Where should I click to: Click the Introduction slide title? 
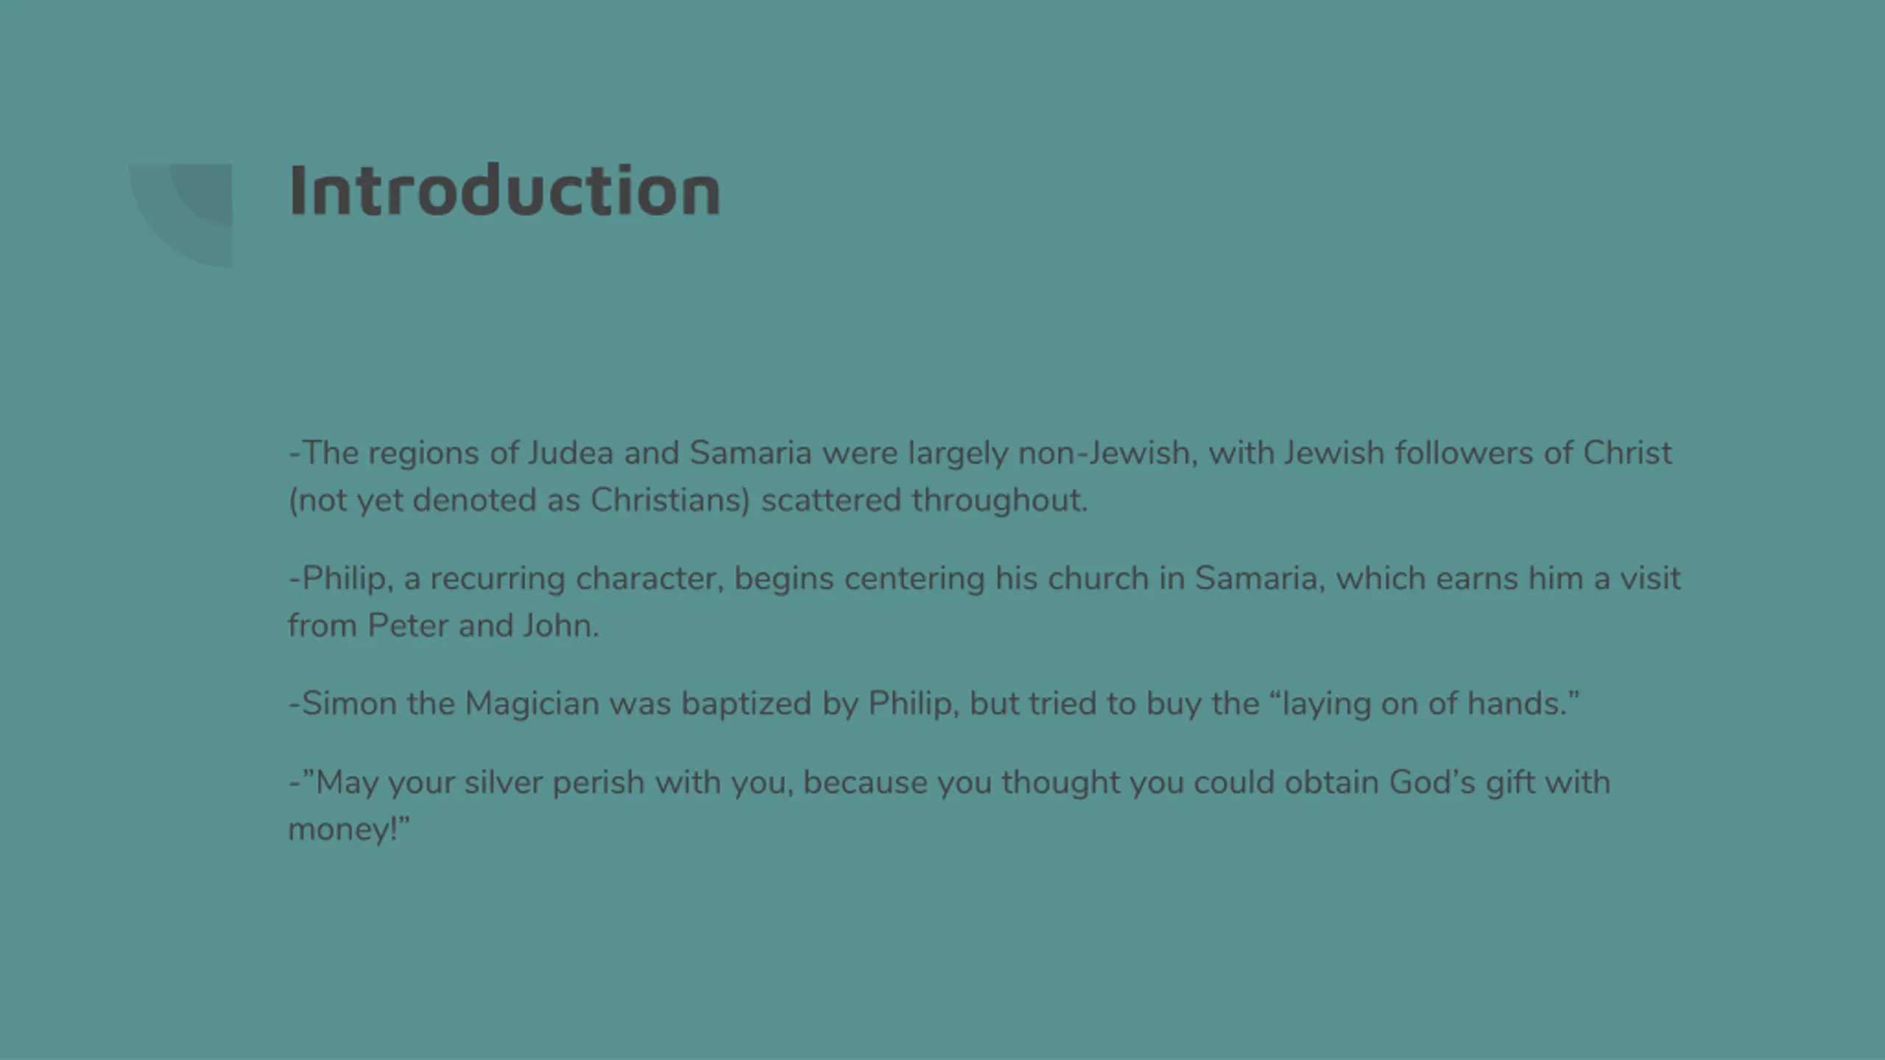coord(504,191)
